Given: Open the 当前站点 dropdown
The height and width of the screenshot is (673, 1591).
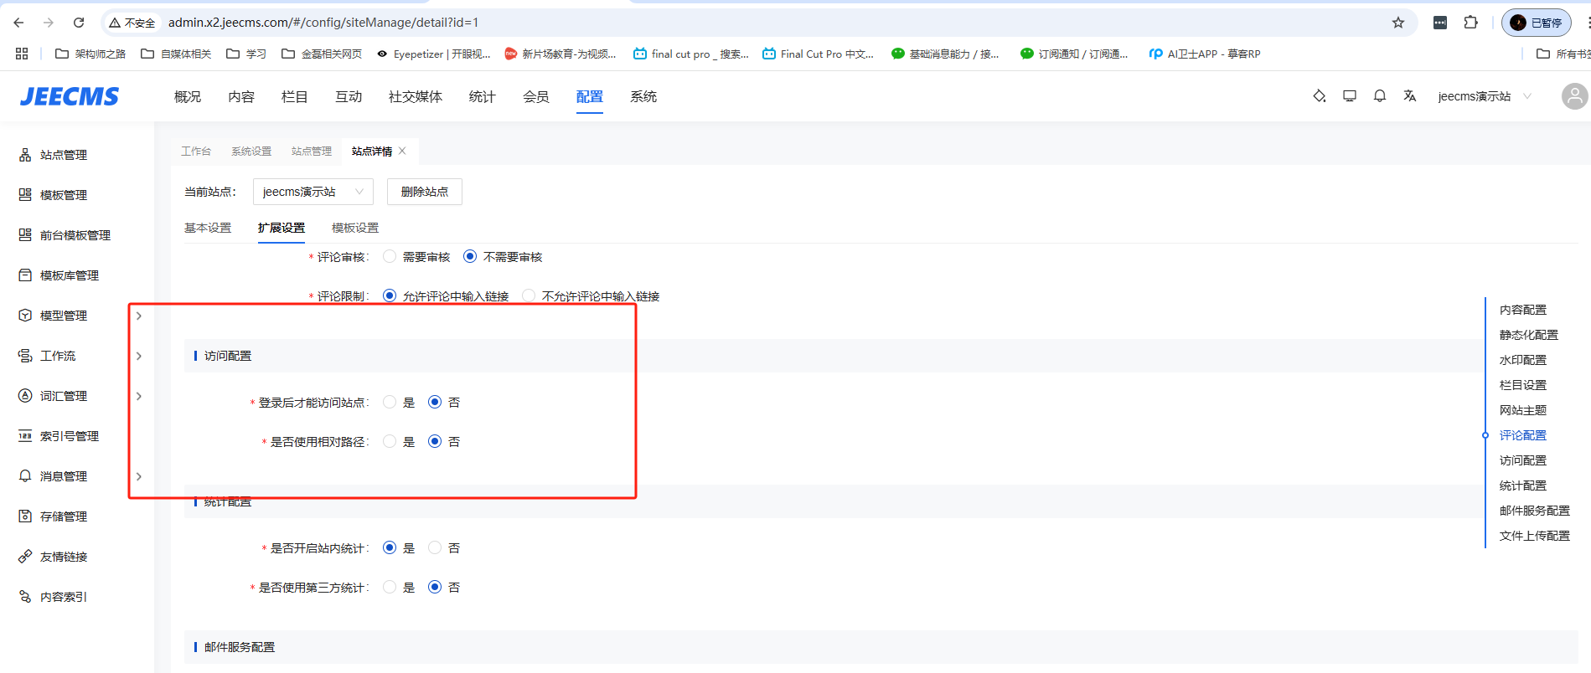Looking at the screenshot, I should (313, 192).
